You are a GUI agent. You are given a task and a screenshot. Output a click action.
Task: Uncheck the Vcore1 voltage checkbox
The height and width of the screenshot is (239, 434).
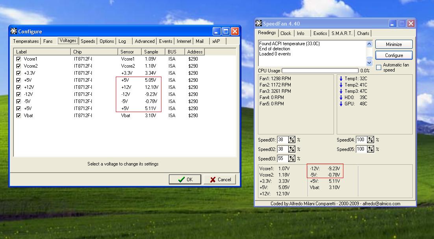tap(19, 59)
